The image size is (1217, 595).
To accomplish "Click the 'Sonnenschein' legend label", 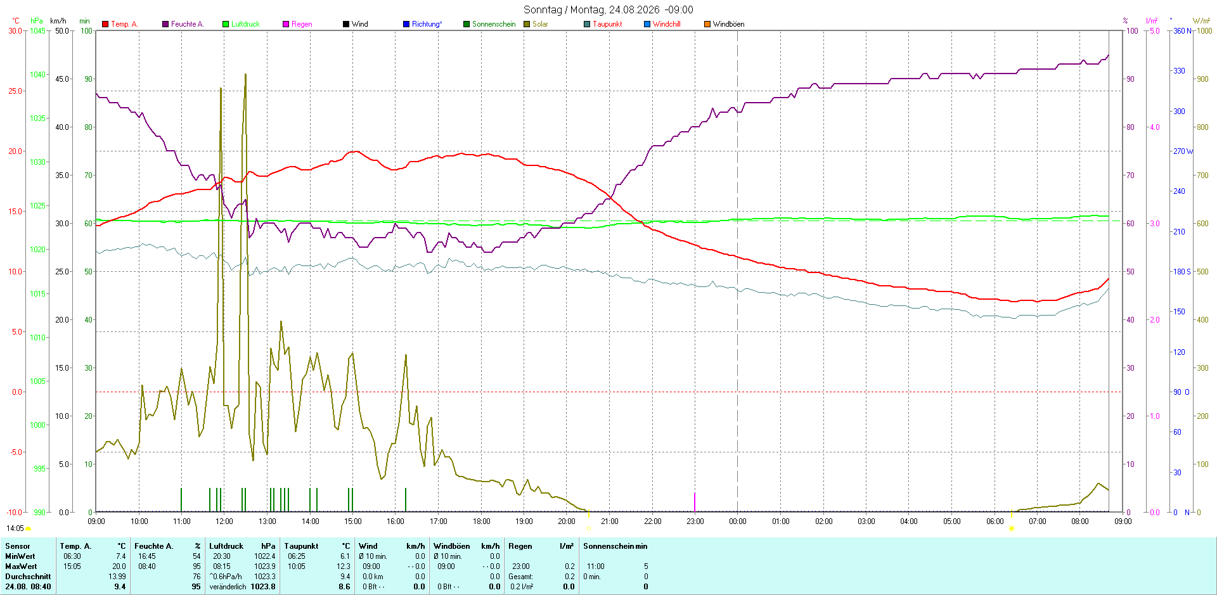I will point(494,24).
